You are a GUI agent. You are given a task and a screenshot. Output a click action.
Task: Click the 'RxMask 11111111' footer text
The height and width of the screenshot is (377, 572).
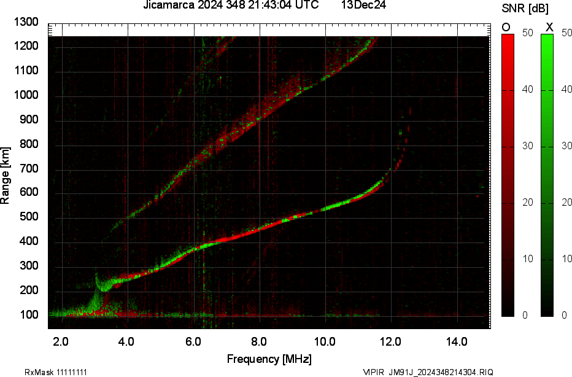56,372
